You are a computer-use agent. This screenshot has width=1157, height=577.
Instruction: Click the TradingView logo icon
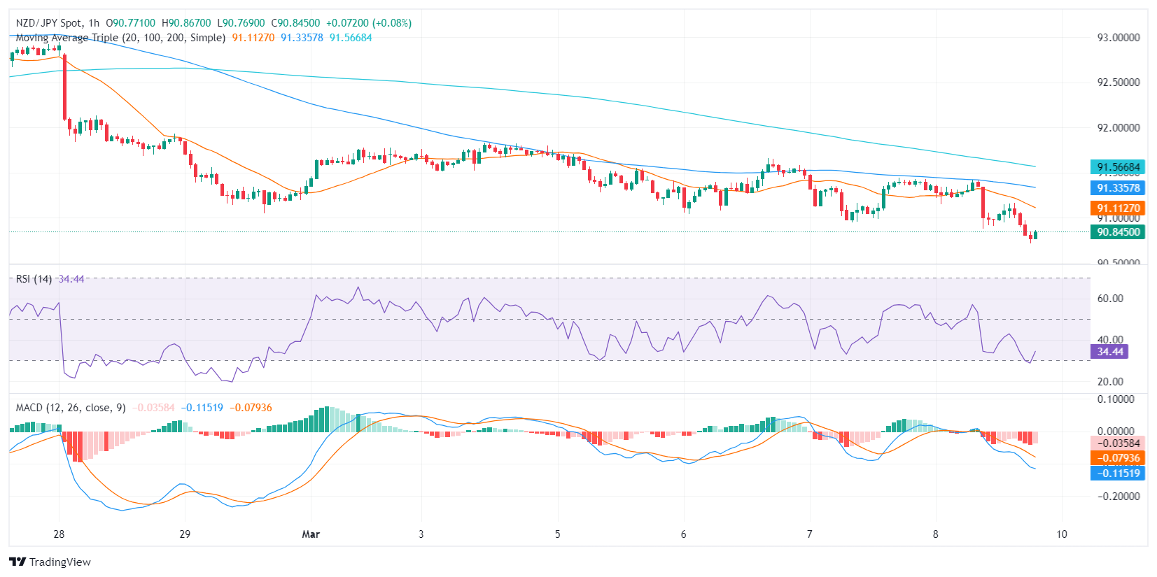point(17,562)
